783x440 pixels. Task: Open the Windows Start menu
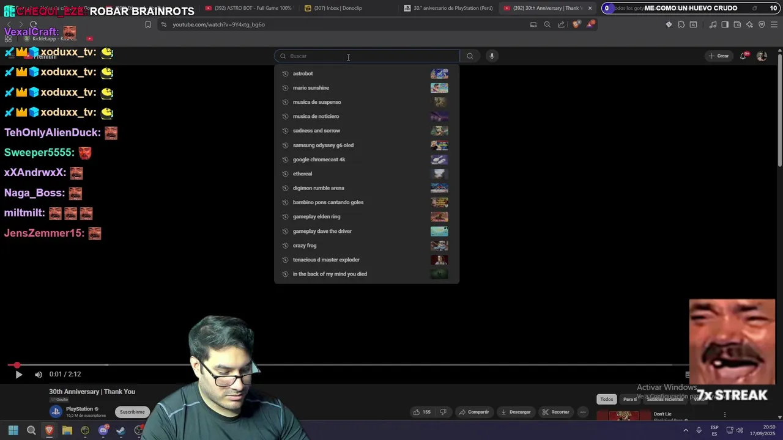coord(13,431)
